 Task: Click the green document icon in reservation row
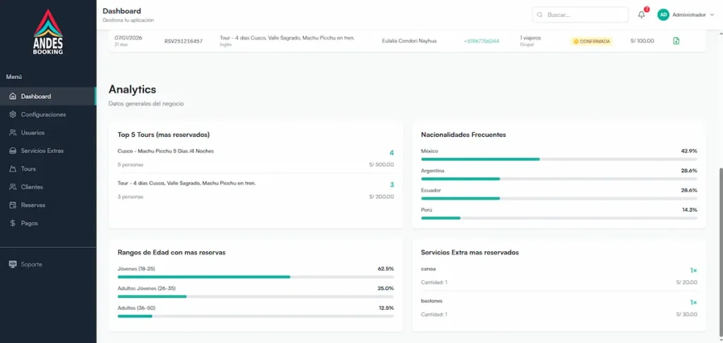(x=676, y=41)
